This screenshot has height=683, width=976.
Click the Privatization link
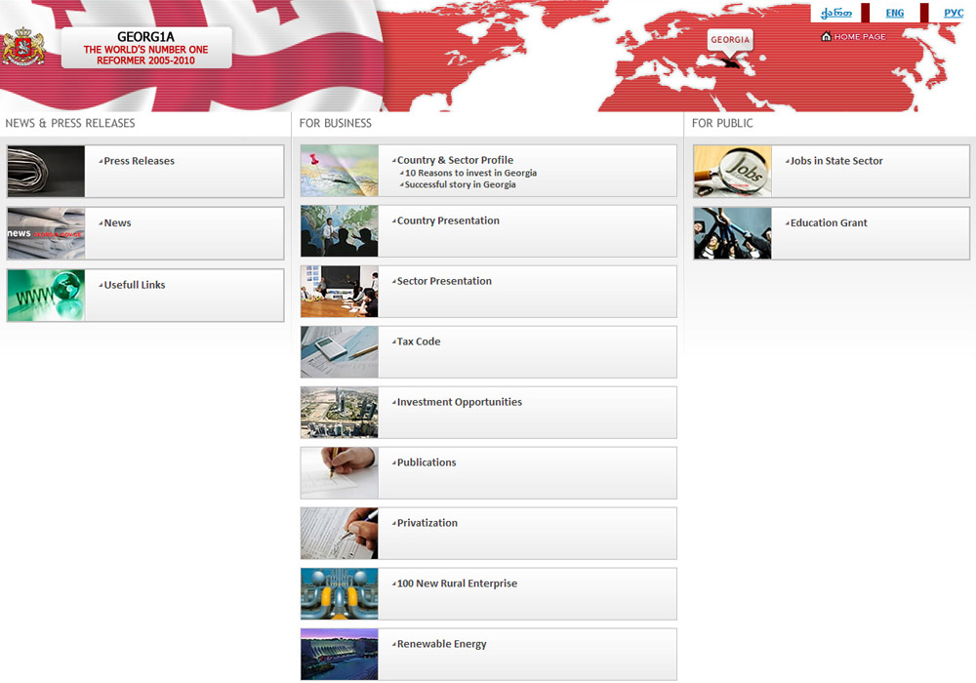coord(427,523)
